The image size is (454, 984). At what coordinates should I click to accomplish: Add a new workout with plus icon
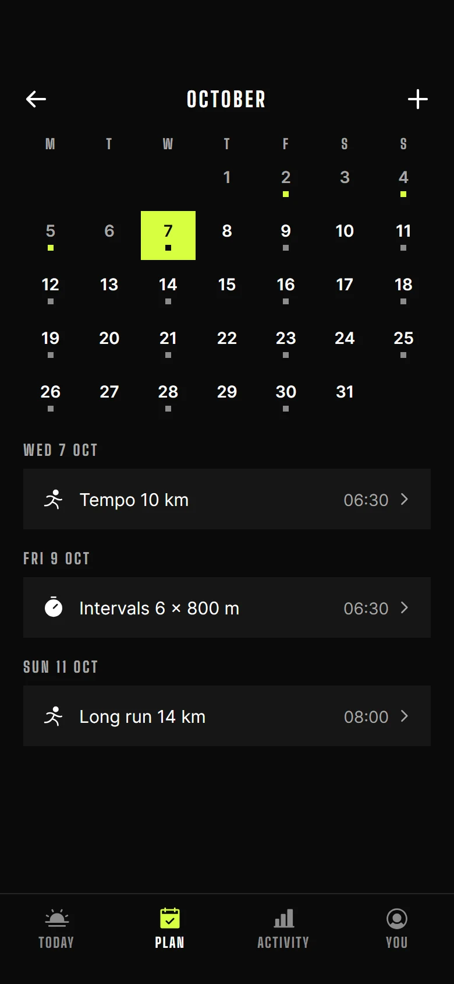coord(418,99)
